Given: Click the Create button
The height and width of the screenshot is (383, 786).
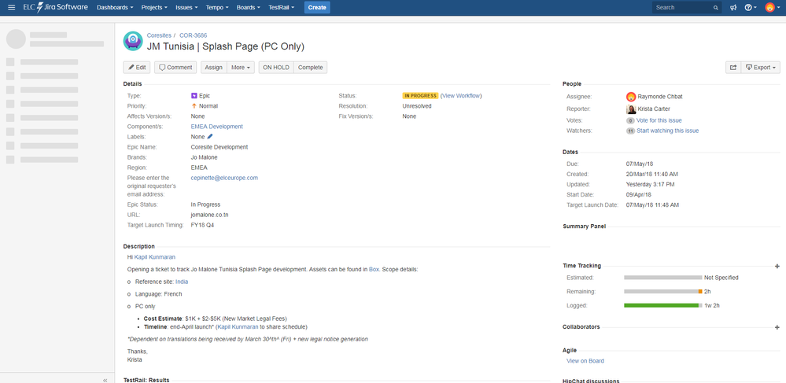Looking at the screenshot, I should [317, 8].
